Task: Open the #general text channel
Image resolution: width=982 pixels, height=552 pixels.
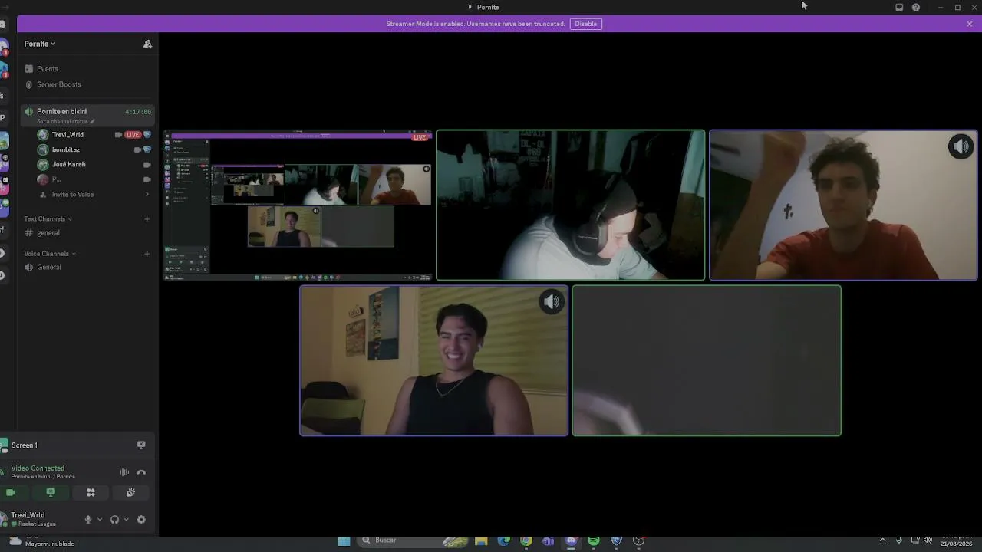Action: point(87,233)
